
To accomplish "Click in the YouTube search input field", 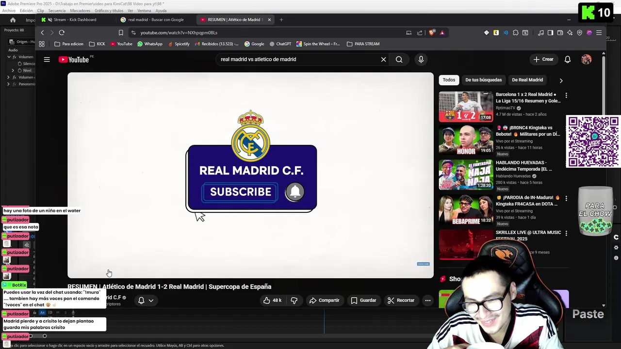I will pyautogui.click(x=298, y=59).
